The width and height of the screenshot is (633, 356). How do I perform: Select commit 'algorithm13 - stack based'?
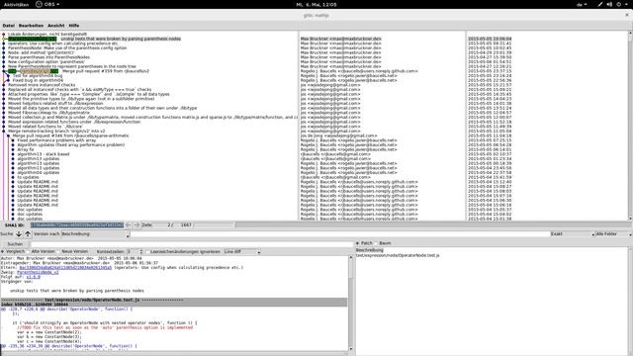click(44, 154)
